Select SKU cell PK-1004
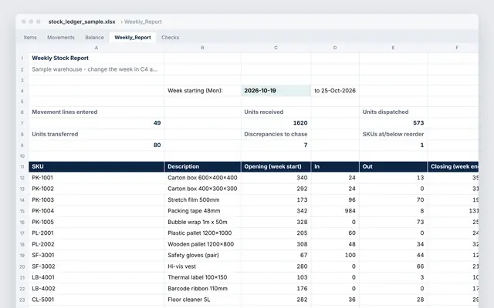494x308 pixels. pos(96,211)
